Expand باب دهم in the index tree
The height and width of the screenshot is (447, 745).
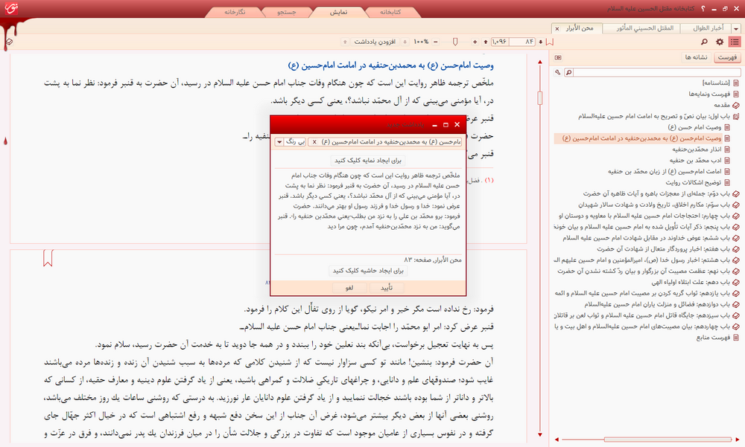point(736,283)
